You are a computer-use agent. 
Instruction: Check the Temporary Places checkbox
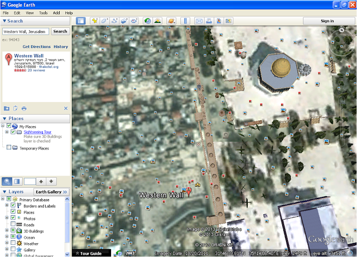pyautogui.click(x=9, y=147)
